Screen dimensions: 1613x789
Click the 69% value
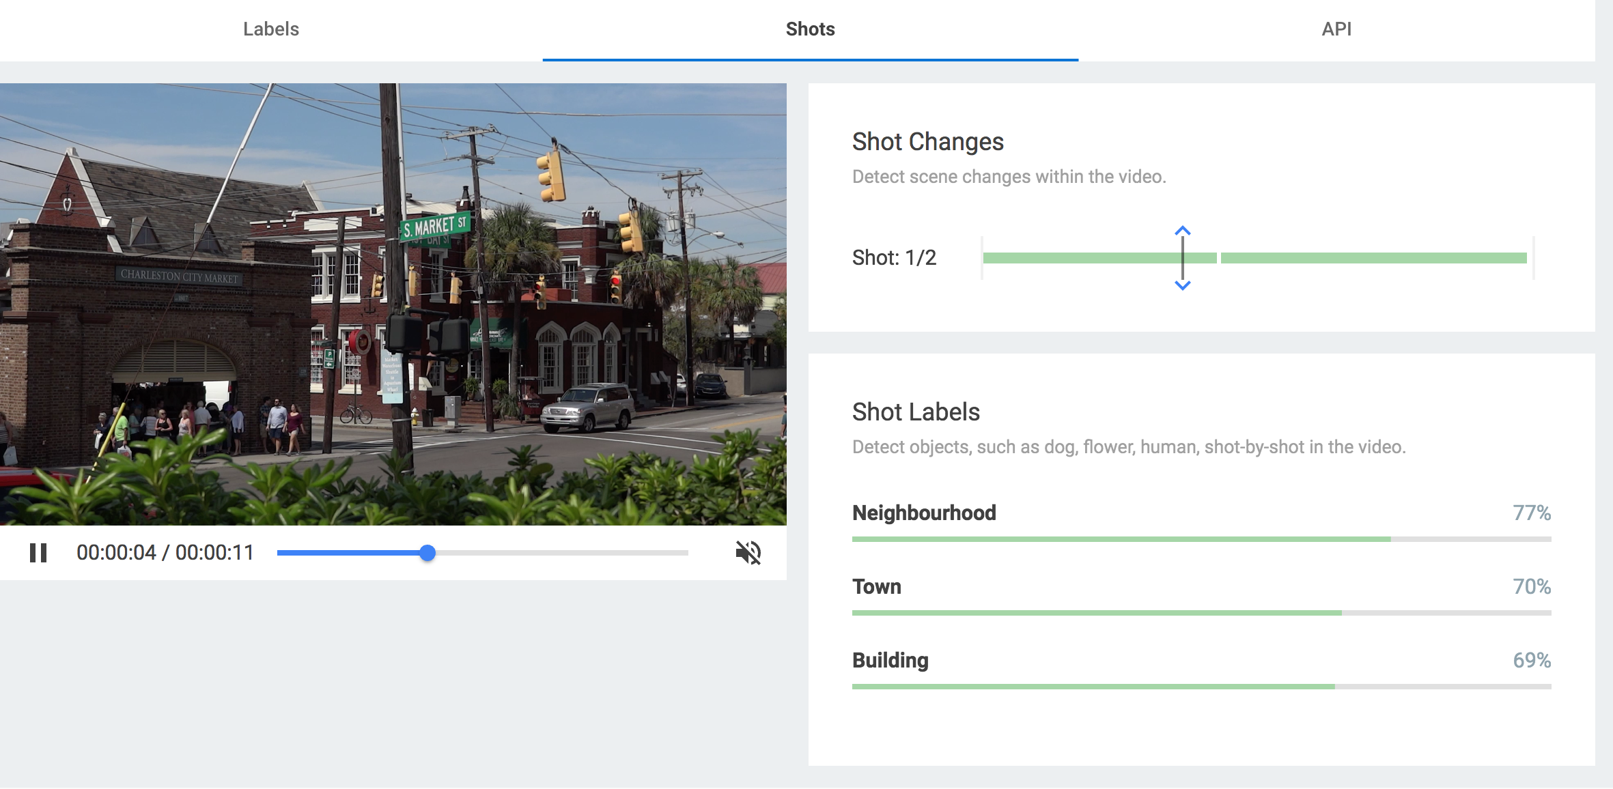tap(1532, 660)
